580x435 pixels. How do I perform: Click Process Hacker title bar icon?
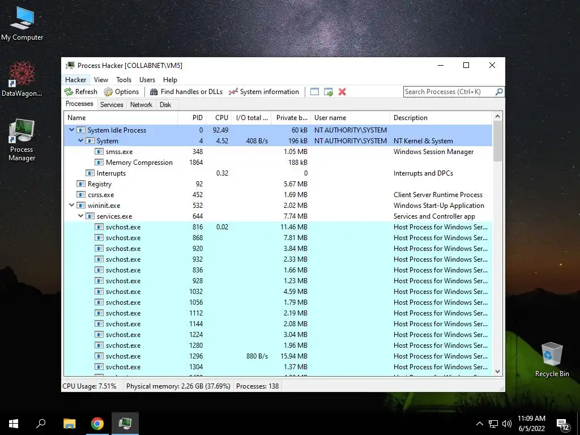click(70, 66)
